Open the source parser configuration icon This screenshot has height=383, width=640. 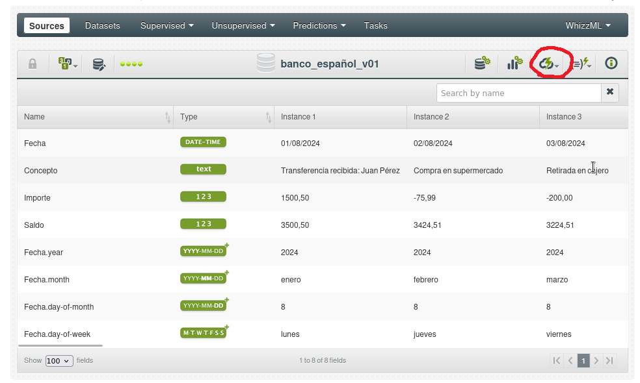point(99,64)
